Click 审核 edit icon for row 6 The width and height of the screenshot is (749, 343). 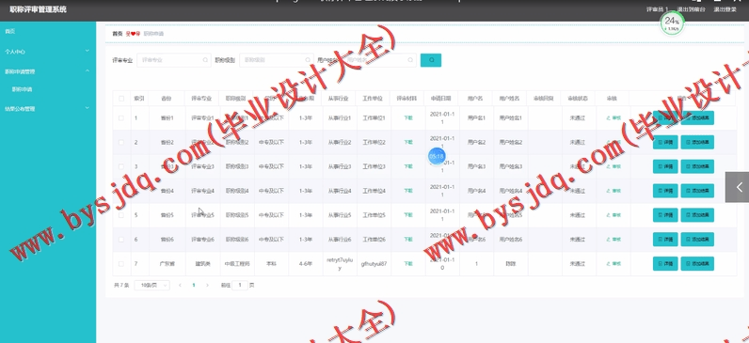(614, 240)
